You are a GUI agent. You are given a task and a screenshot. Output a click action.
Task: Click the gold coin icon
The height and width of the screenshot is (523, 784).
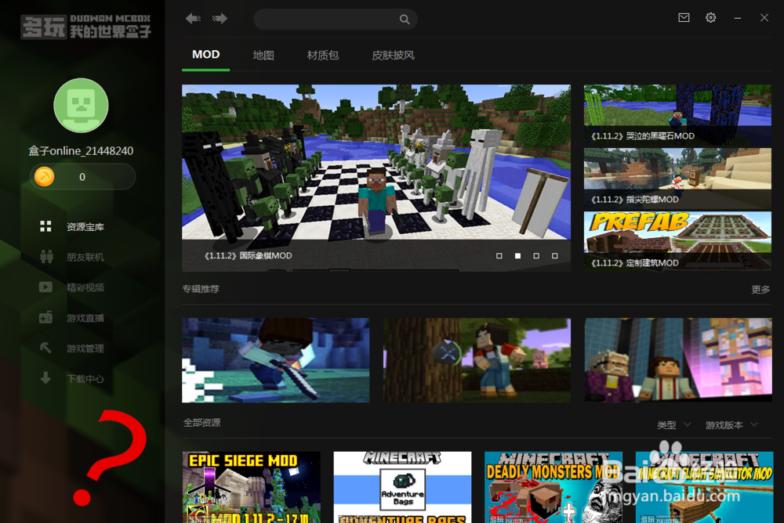click(45, 176)
